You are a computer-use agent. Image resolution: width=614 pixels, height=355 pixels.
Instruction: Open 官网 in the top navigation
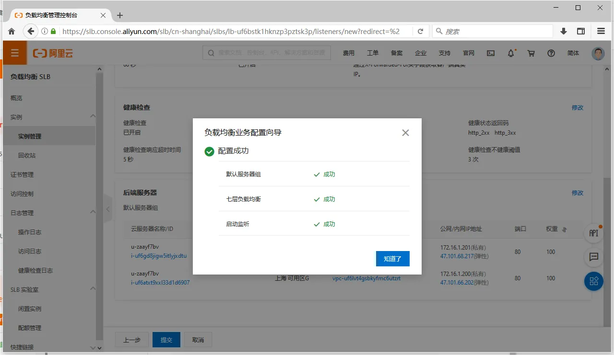coord(469,53)
